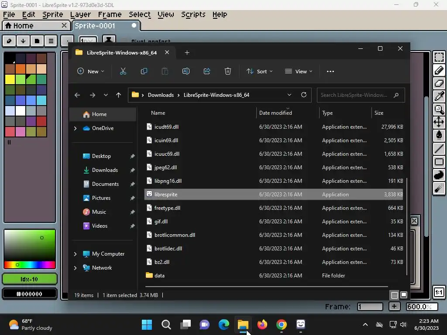Select the eraser tool in LibreSprite
Screen dimensions: 447x335
coord(439,83)
